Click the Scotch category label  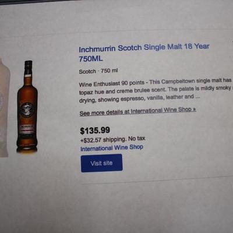pyautogui.click(x=87, y=72)
